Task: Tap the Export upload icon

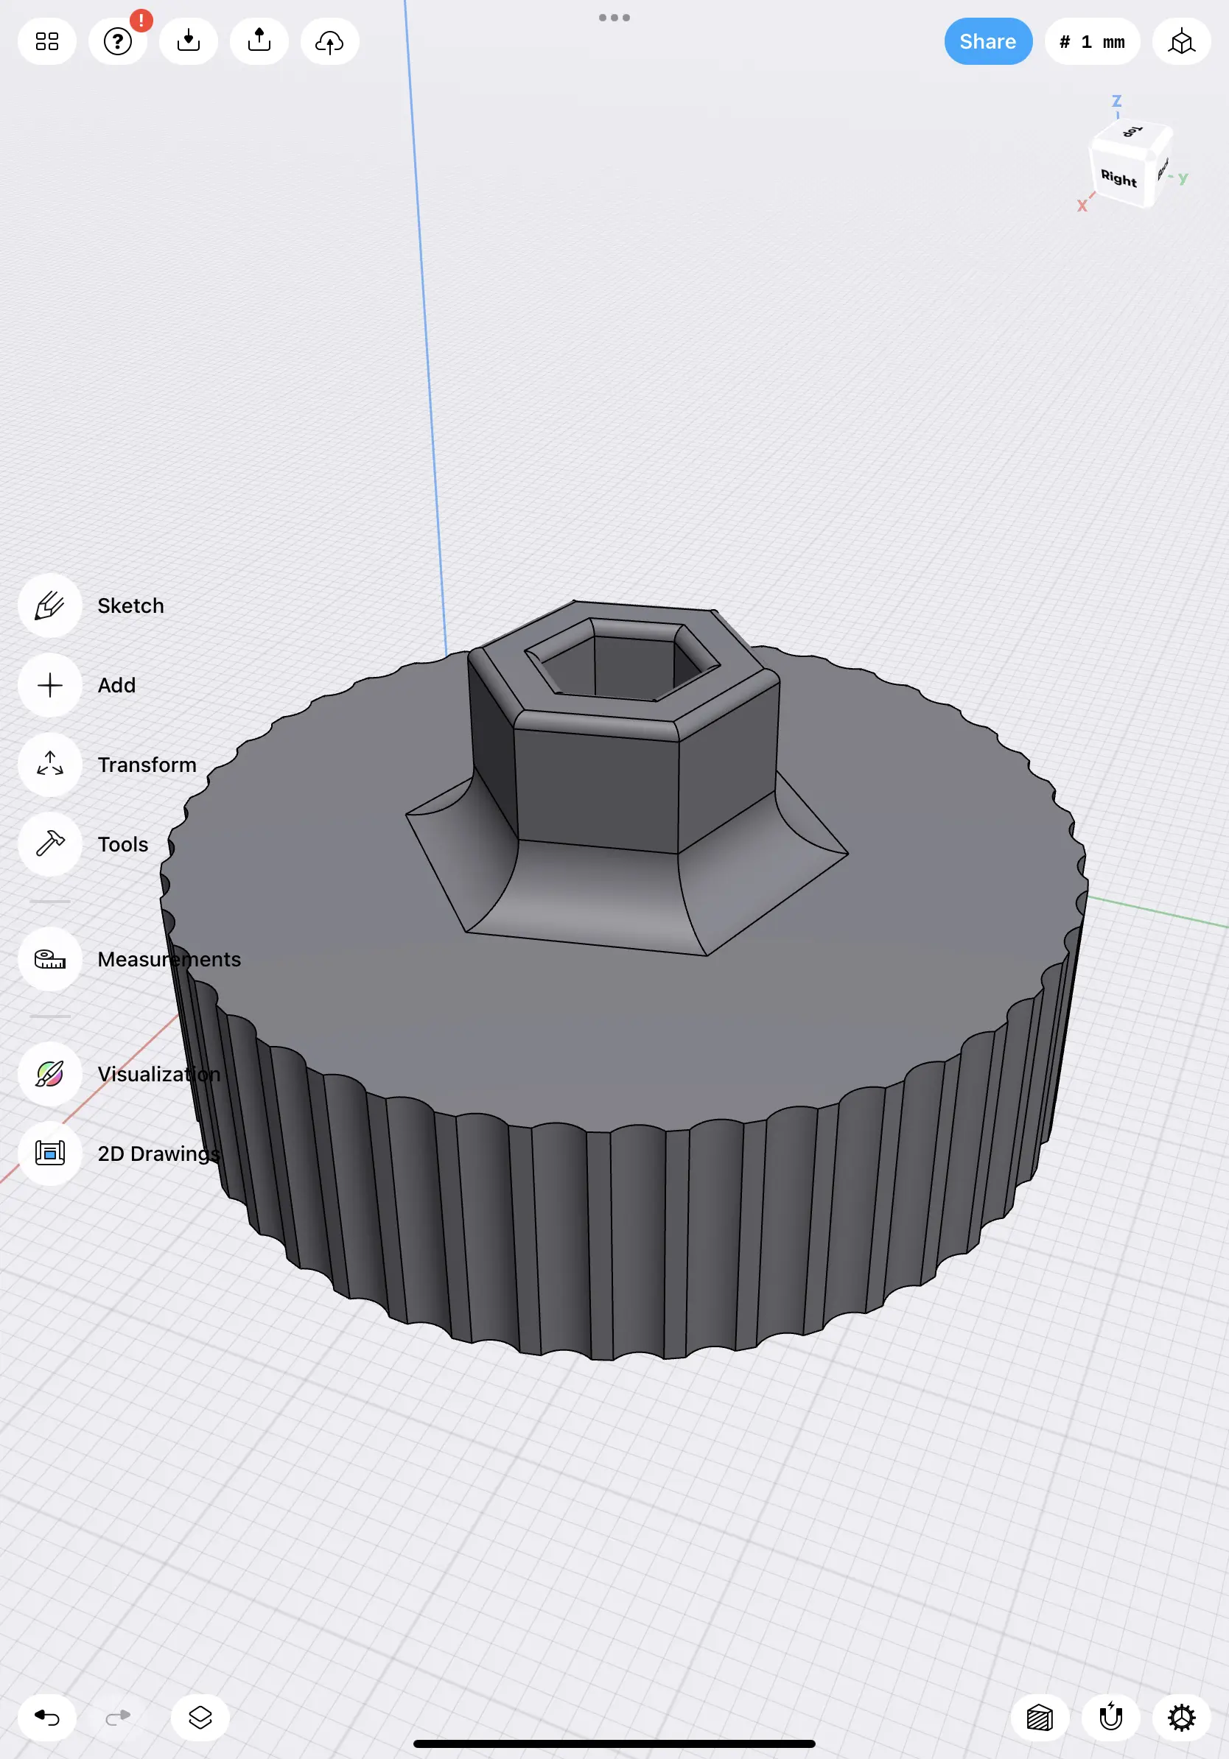Action: pos(259,41)
